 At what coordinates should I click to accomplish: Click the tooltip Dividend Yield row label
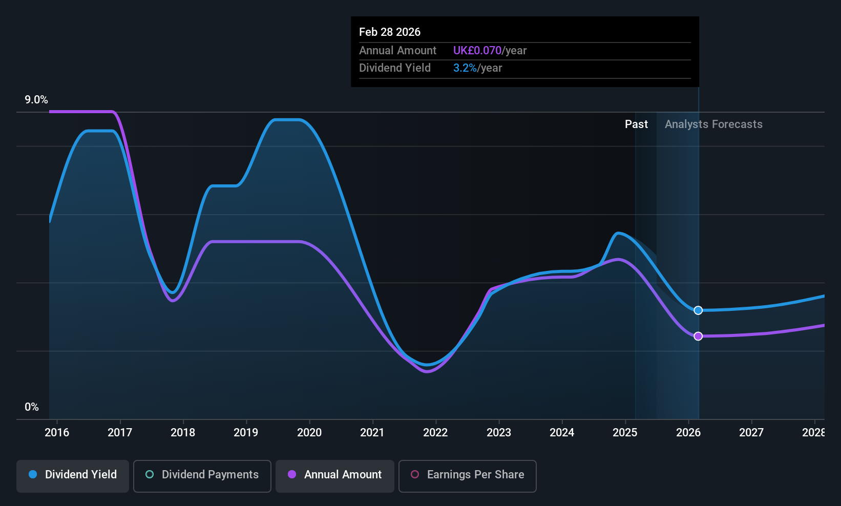(395, 68)
